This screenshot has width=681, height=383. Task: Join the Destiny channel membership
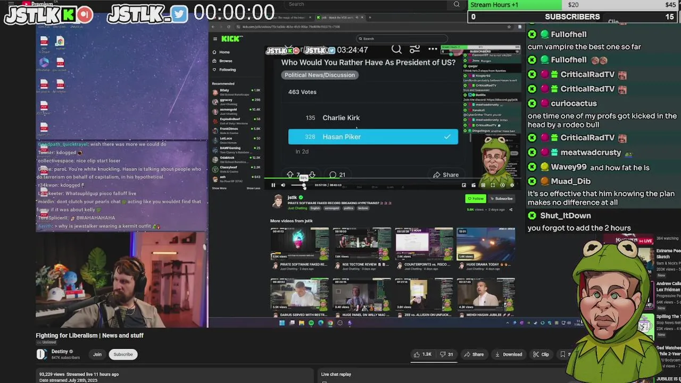97,354
